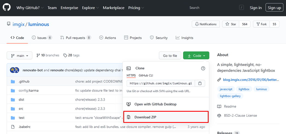Click Download ZIP menu entry
The width and height of the screenshot is (286, 134).
(166, 117)
